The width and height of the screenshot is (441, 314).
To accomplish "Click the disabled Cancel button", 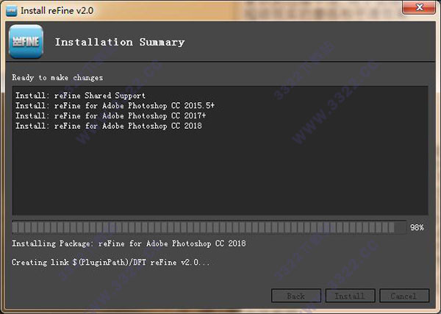I will coord(404,296).
